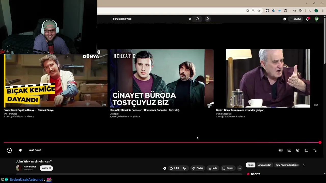Download the video with İndir
Viewport: 326px width, 183px height.
[212, 168]
